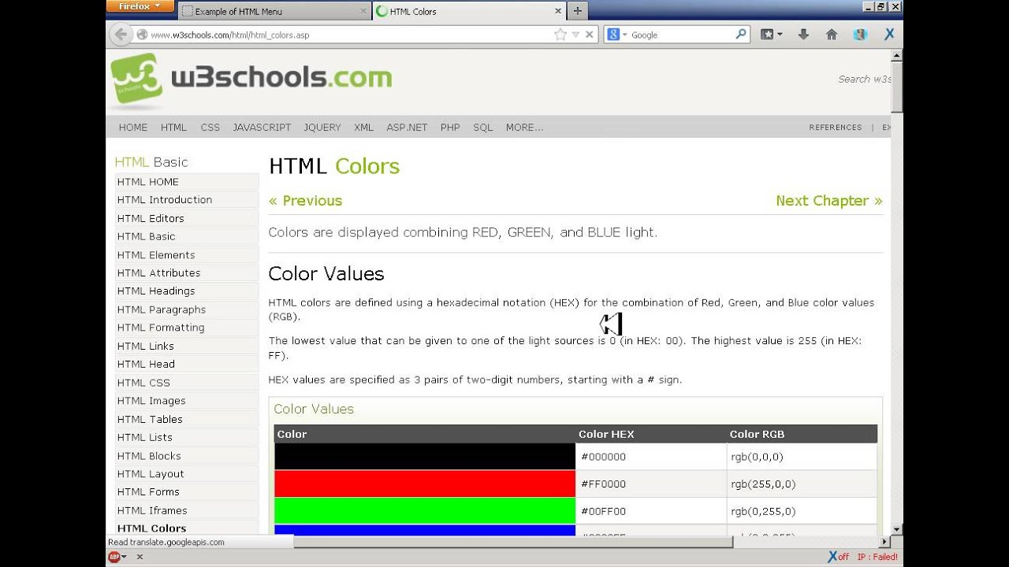Open HTML Editors in the sidebar
Image resolution: width=1009 pixels, height=567 pixels.
(x=187, y=218)
